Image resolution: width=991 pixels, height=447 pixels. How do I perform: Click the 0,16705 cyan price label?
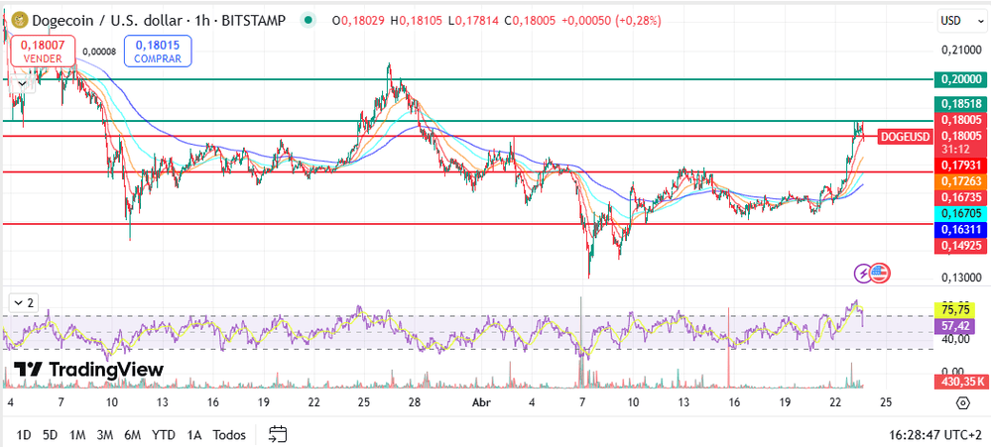(960, 214)
